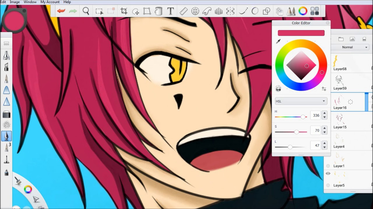The height and width of the screenshot is (209, 373).
Task: Pick the eyedropper in Color Editor
Action: pos(278,42)
